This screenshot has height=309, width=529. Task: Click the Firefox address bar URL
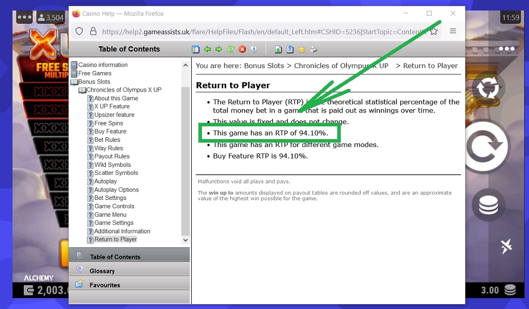[264, 32]
